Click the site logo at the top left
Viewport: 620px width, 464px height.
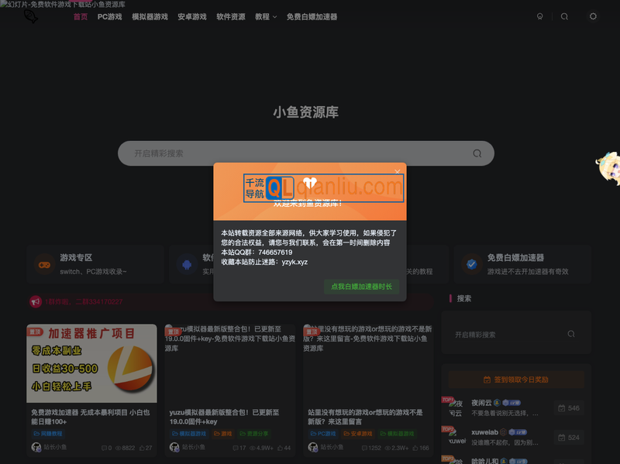(29, 16)
